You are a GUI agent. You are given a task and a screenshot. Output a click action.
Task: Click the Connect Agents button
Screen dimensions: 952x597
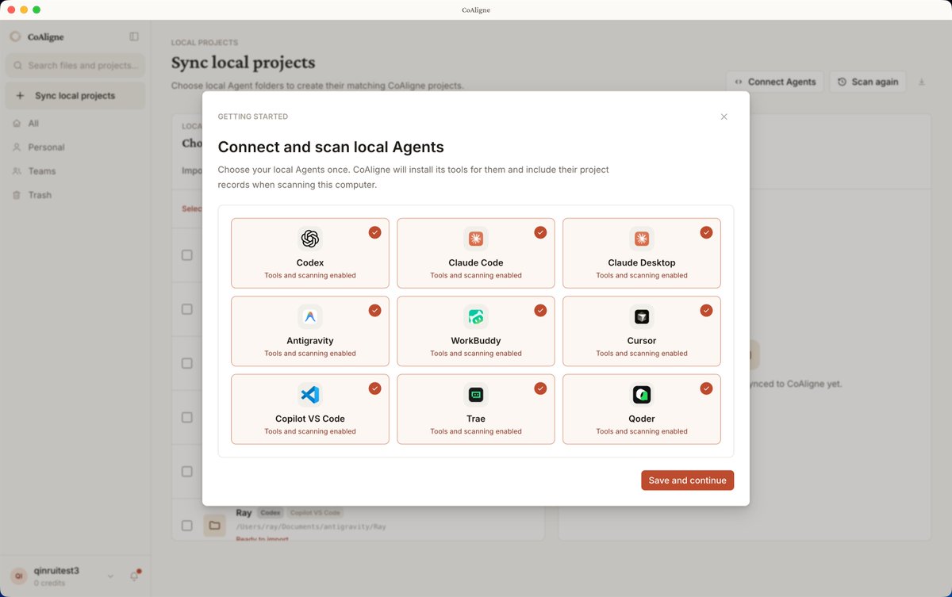pyautogui.click(x=775, y=82)
